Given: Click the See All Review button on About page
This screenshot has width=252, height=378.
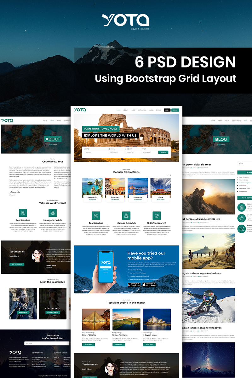Looking at the screenshot, I should (17, 265).
